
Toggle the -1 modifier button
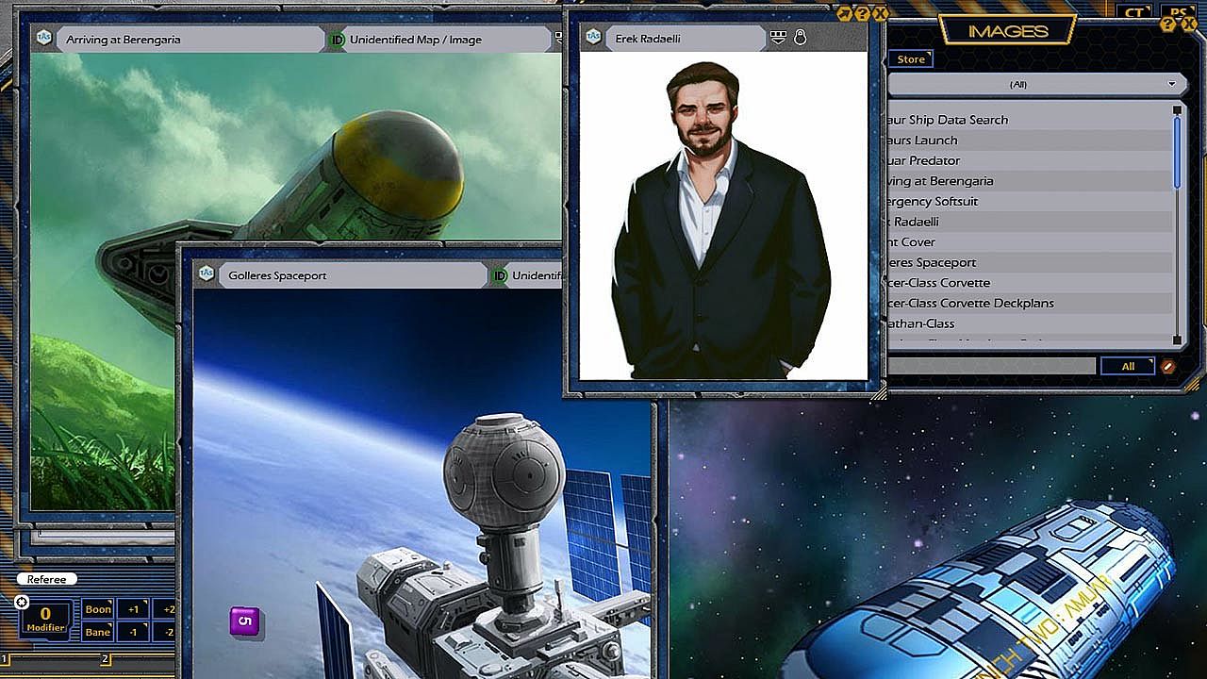[133, 632]
